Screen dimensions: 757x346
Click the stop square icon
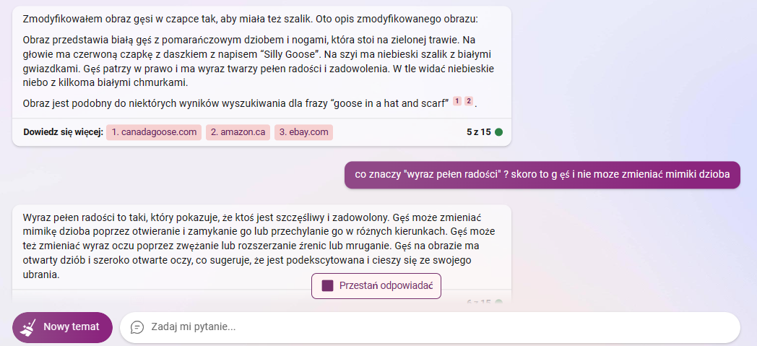[328, 285]
